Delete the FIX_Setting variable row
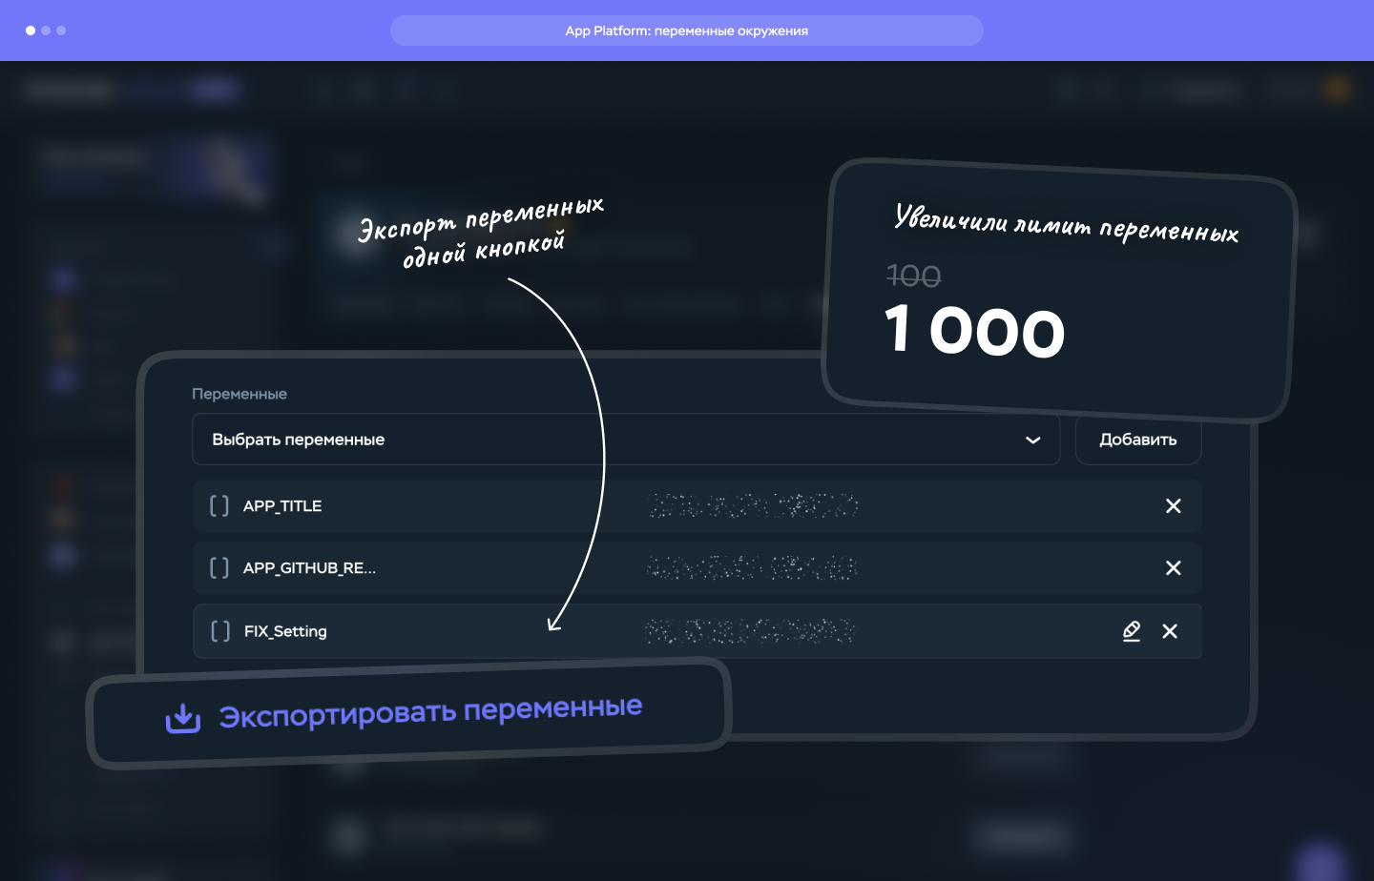Viewport: 1374px width, 881px height. coord(1170,631)
